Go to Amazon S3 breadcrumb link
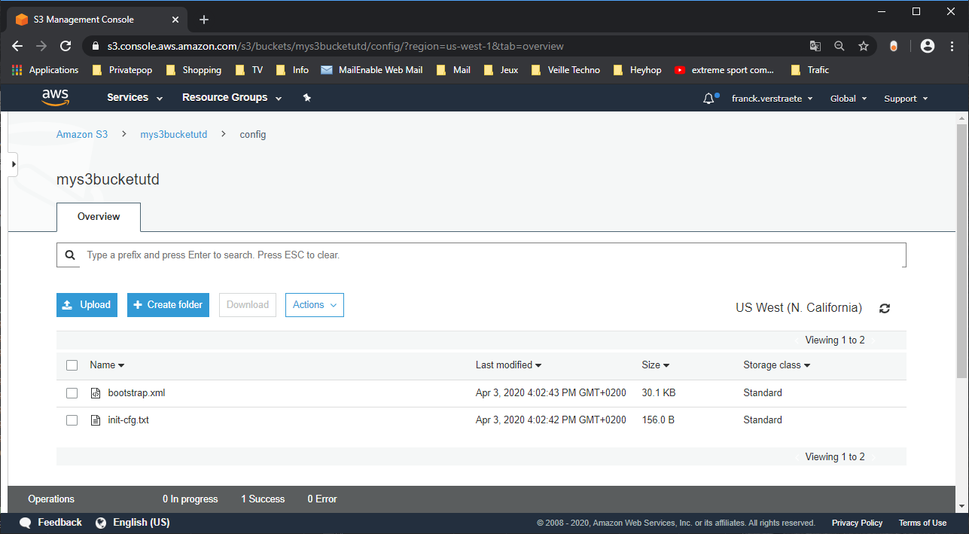 tap(82, 135)
